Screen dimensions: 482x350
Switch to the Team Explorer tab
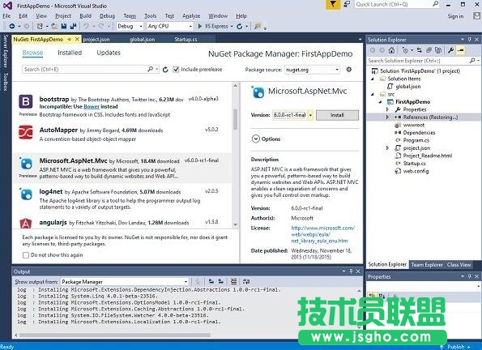pyautogui.click(x=427, y=264)
